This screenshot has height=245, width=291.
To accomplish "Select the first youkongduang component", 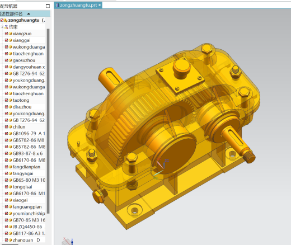I will coord(29,81).
